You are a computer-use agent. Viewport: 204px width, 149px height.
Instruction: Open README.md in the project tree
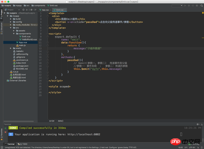click(x=20, y=69)
